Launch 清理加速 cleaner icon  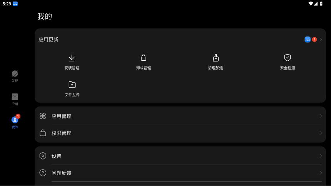click(216, 58)
